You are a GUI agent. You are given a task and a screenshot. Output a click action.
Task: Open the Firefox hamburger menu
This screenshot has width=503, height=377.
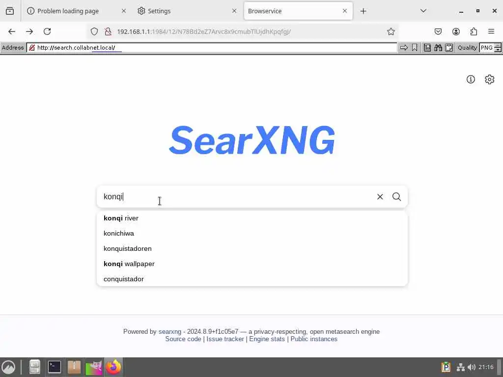[x=491, y=31]
